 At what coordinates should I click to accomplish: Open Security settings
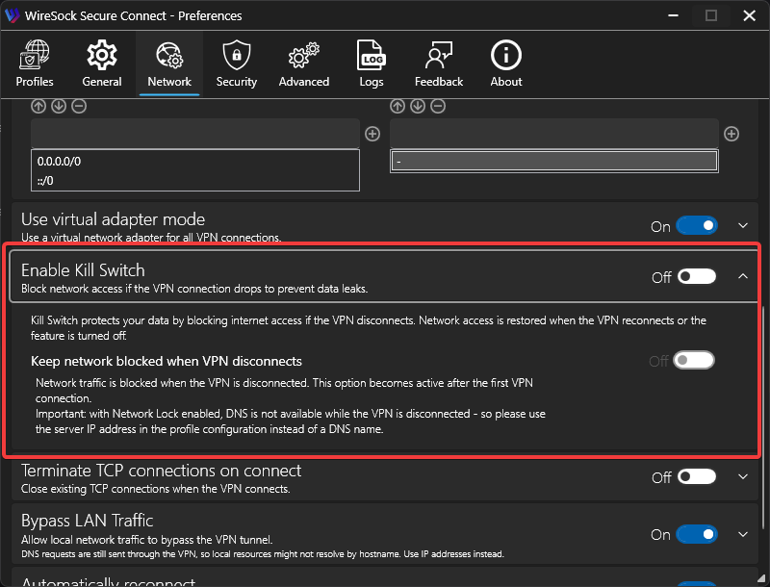coord(236,64)
